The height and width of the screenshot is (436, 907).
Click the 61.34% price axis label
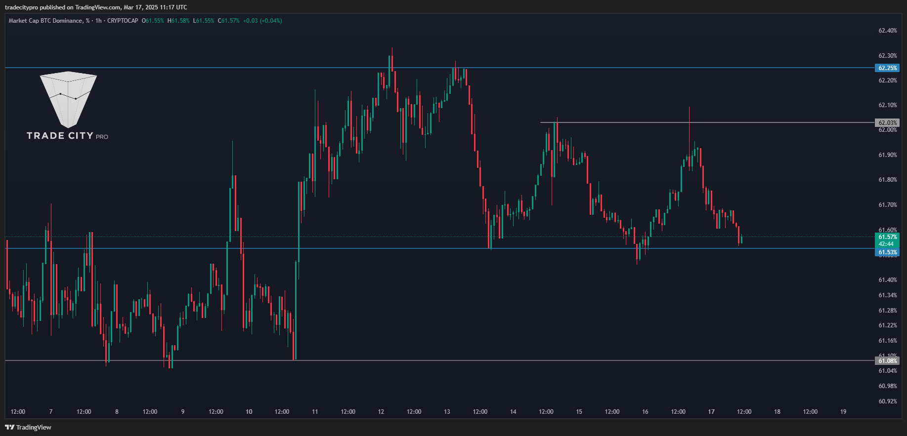pyautogui.click(x=888, y=295)
